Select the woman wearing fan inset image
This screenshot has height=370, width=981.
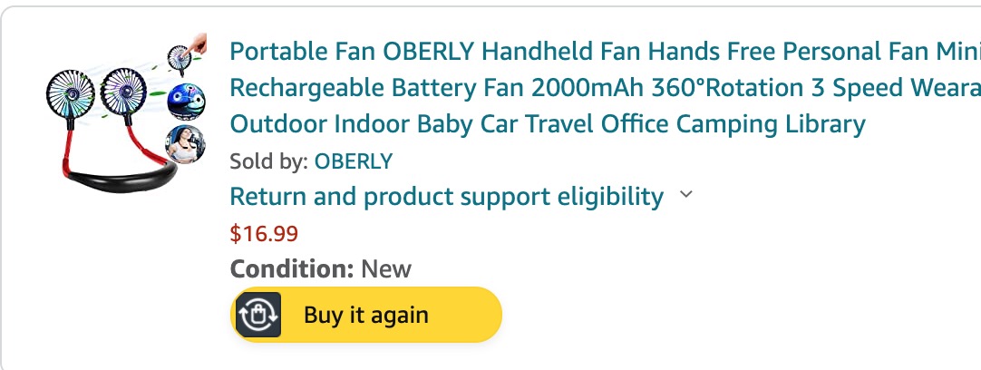click(183, 145)
